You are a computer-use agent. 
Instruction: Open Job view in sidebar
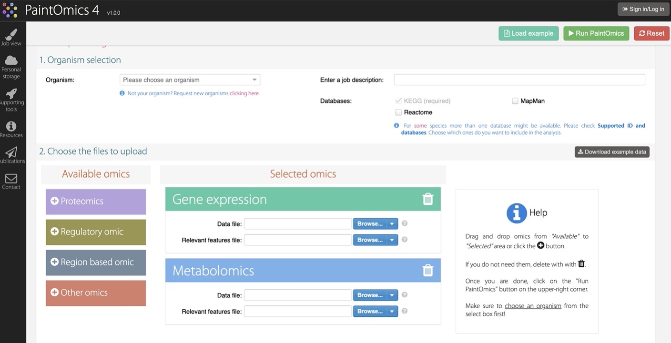coord(11,38)
